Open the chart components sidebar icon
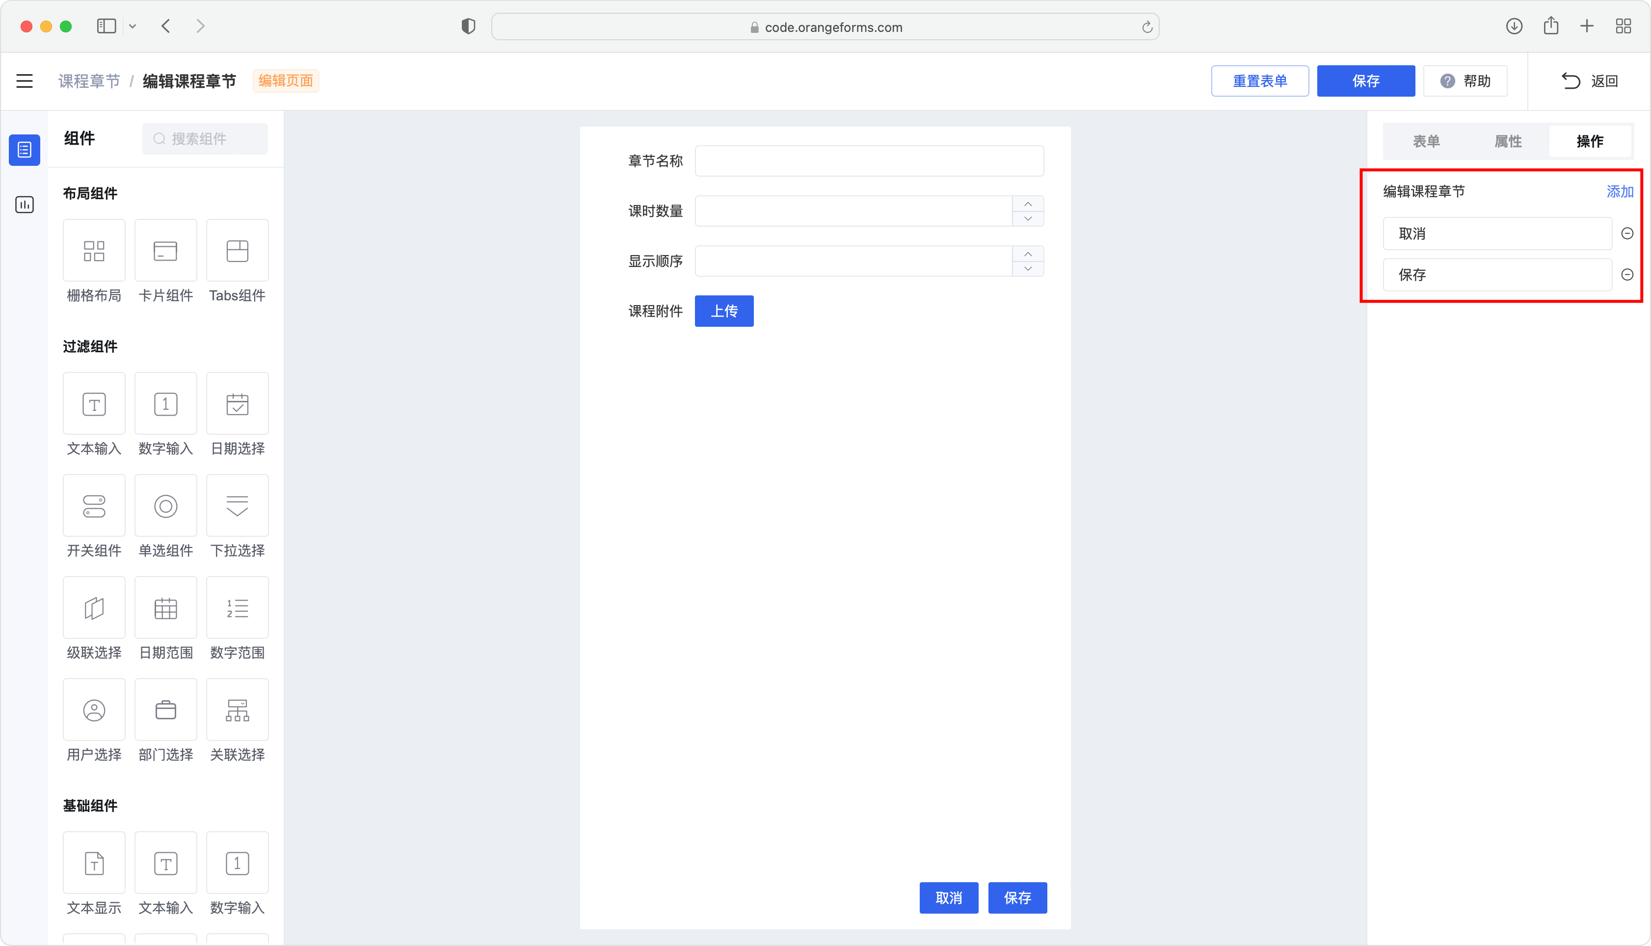Screen dimensions: 1651x946 pyautogui.click(x=25, y=205)
